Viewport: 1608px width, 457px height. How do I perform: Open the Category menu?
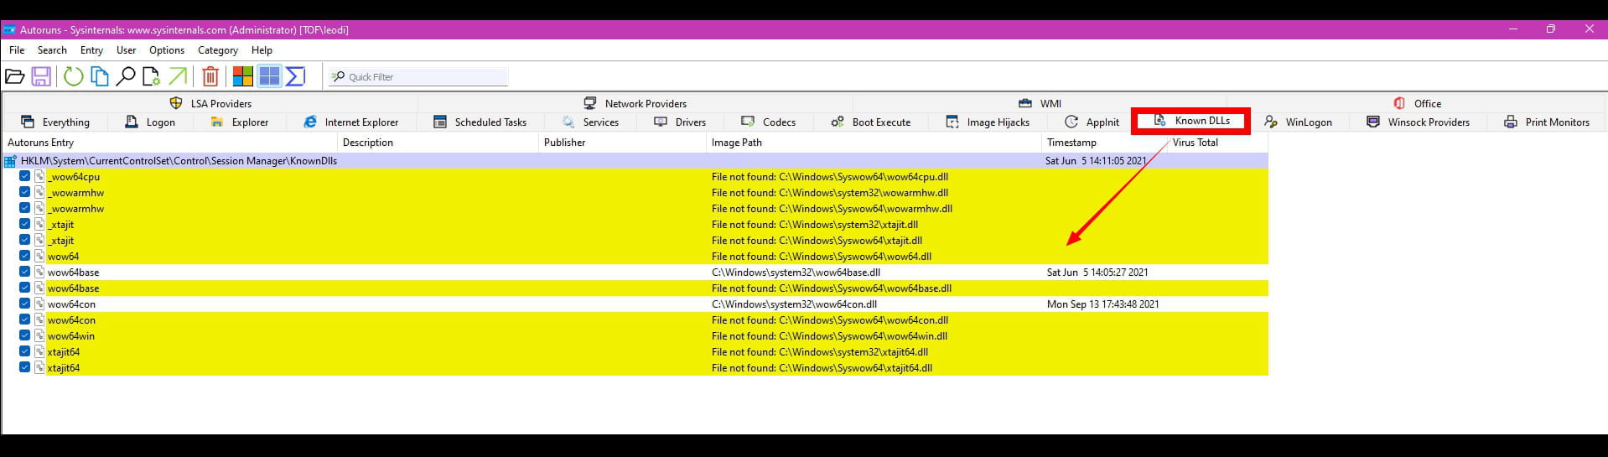coord(218,50)
